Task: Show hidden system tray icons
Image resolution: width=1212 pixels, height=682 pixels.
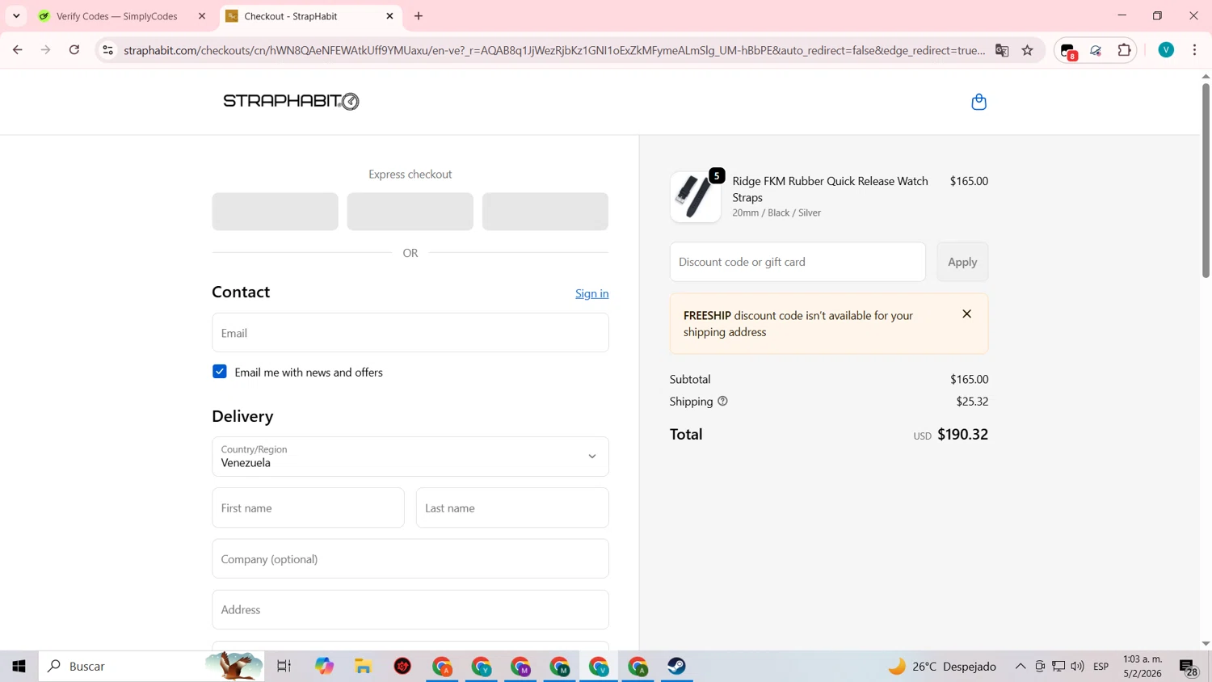Action: [x=1021, y=667]
